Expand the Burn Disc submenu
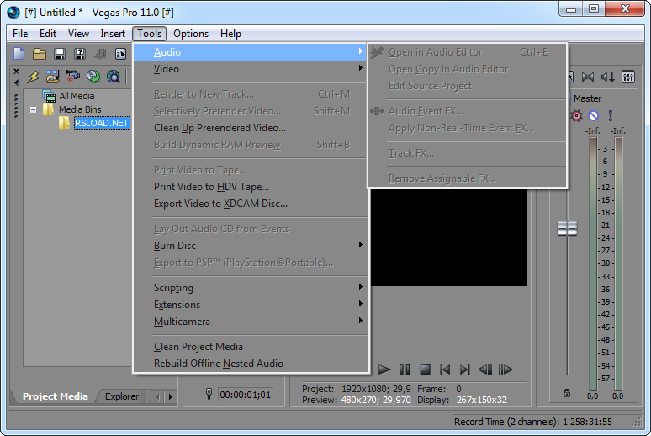The image size is (651, 436). click(x=251, y=245)
